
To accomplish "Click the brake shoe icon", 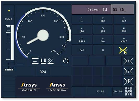I will pyautogui.click(x=43, y=61).
